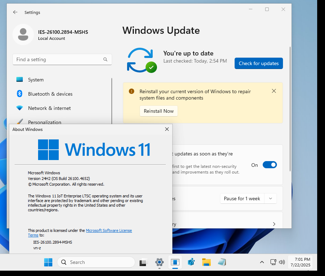Dismiss the reinstall Windows warning banner
The width and height of the screenshot is (325, 276).
pos(274,91)
